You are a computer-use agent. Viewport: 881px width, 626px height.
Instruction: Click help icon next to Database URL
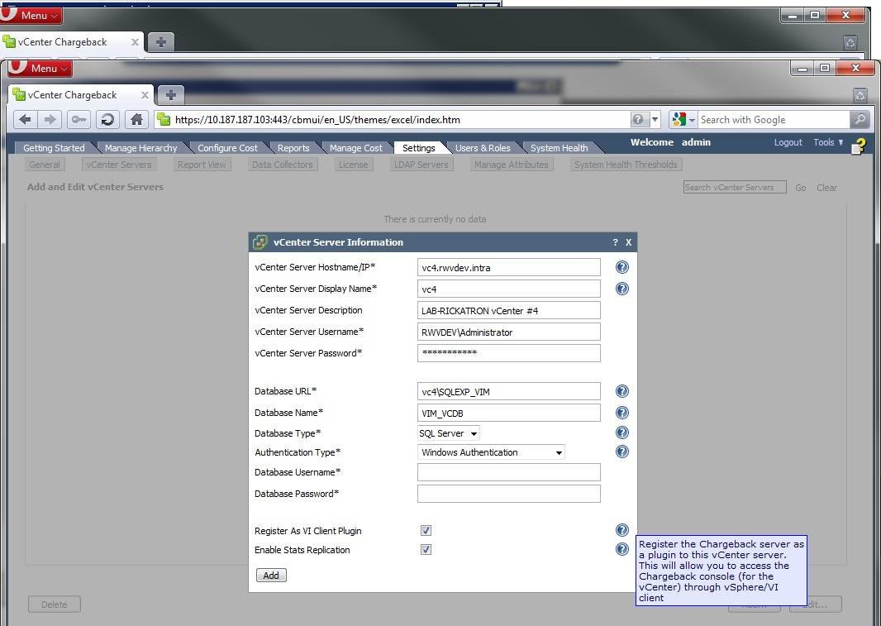coord(622,391)
